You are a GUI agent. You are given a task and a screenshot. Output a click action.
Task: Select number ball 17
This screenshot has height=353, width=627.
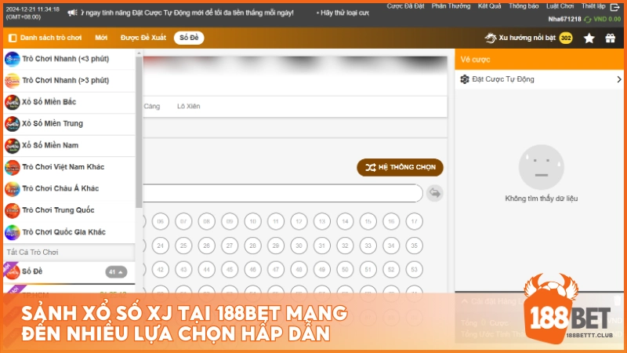tap(415, 221)
